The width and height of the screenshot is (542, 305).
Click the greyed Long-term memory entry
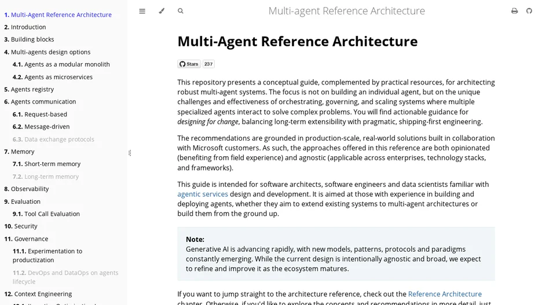pyautogui.click(x=46, y=177)
